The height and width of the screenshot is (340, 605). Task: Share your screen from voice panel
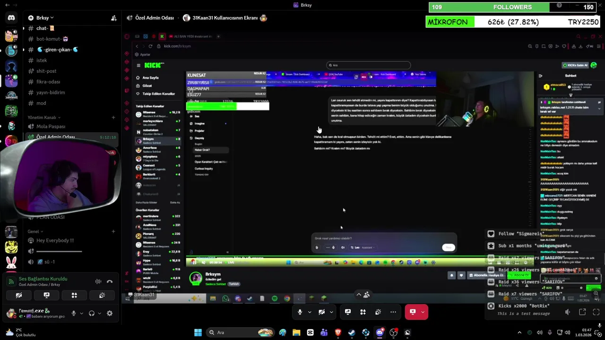pyautogui.click(x=46, y=295)
